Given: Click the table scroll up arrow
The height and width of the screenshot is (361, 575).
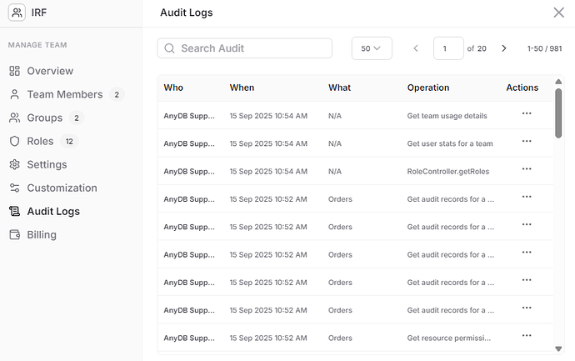Looking at the screenshot, I should tap(558, 82).
